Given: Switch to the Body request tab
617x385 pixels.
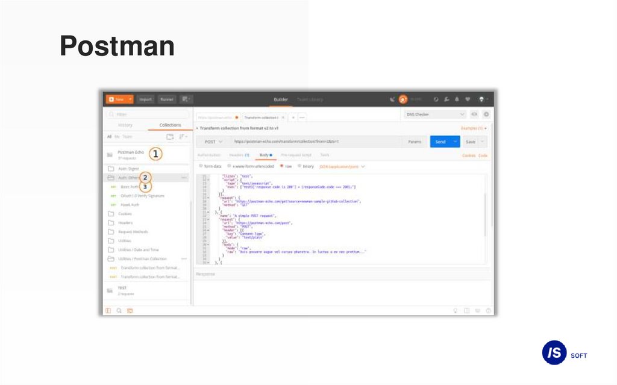Looking at the screenshot, I should point(266,155).
